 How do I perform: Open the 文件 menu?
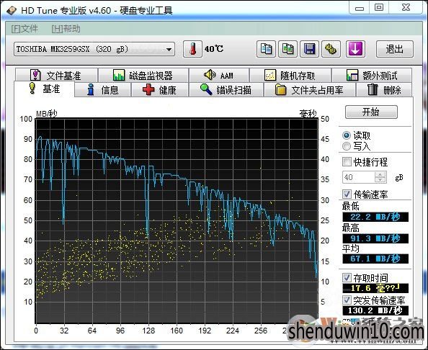pyautogui.click(x=24, y=29)
